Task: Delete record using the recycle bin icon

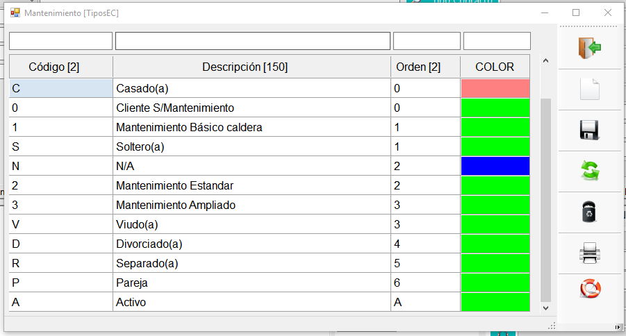Action: [x=589, y=212]
